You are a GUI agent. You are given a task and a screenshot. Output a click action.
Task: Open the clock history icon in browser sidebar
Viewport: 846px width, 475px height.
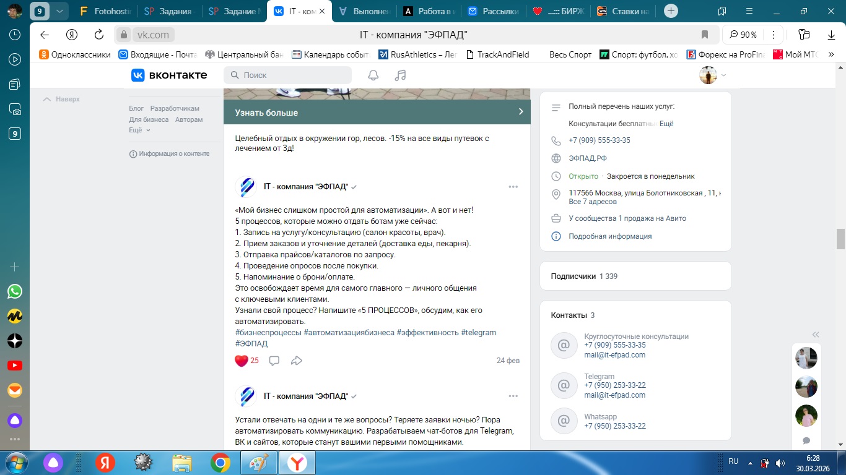pyautogui.click(x=15, y=35)
